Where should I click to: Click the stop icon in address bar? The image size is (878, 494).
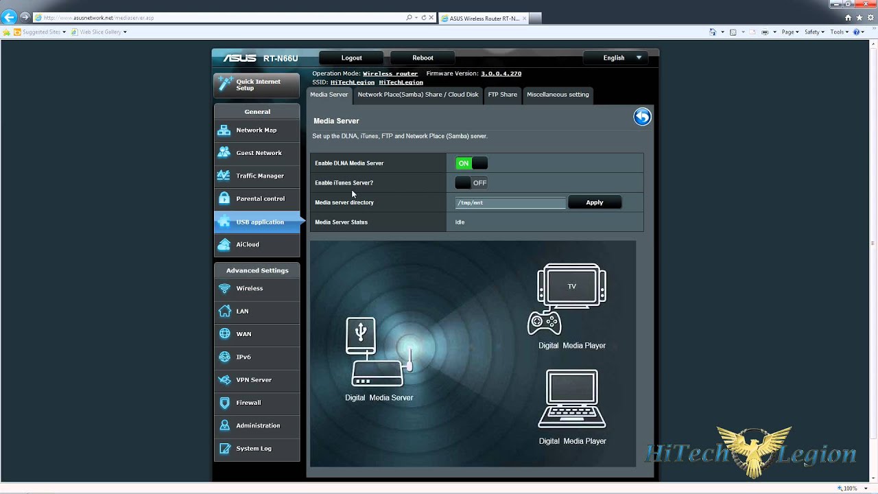pos(431,18)
